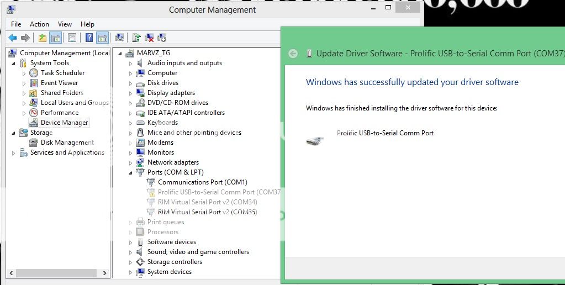Click the Shared Folders icon
Viewport: 565px width, 285px height.
click(34, 93)
